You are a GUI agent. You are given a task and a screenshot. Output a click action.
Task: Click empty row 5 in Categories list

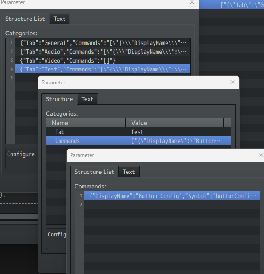click(102, 77)
